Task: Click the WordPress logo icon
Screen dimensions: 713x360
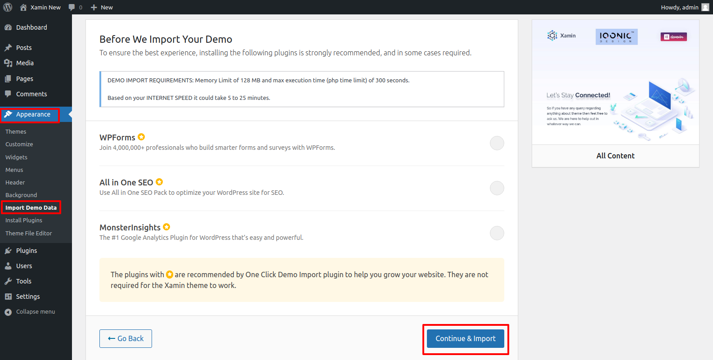Action: click(8, 7)
